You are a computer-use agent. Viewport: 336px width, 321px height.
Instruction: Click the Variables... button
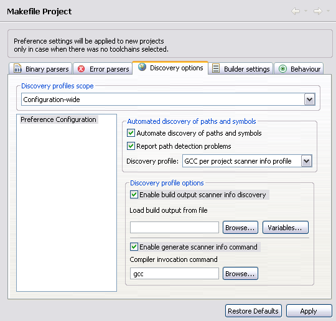point(286,227)
